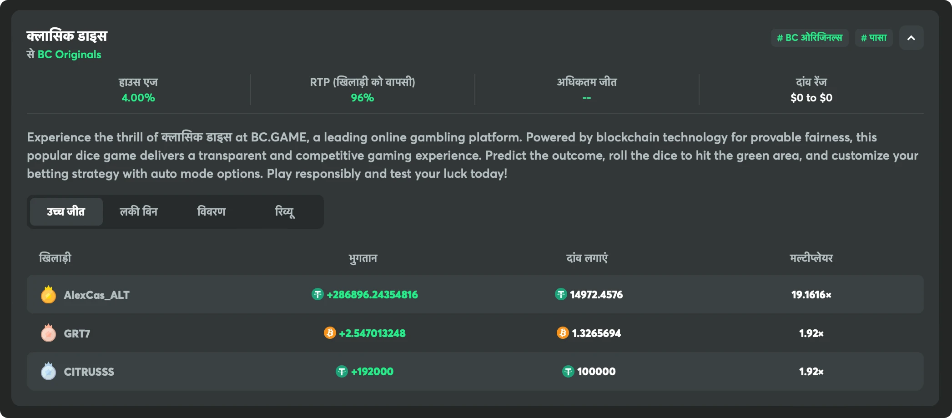Open player AlexCas_ALT's profile name
Screen dimensions: 952x418
coord(96,295)
